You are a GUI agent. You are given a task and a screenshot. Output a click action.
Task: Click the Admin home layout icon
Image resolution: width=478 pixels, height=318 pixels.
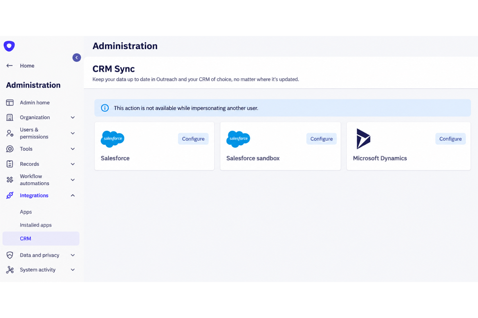point(10,102)
